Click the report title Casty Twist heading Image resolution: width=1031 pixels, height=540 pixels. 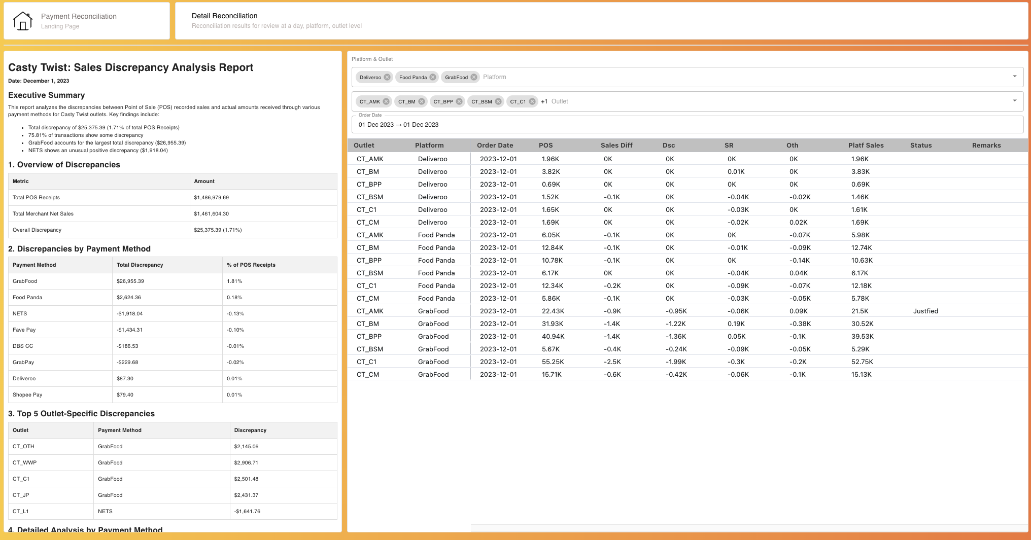[131, 67]
